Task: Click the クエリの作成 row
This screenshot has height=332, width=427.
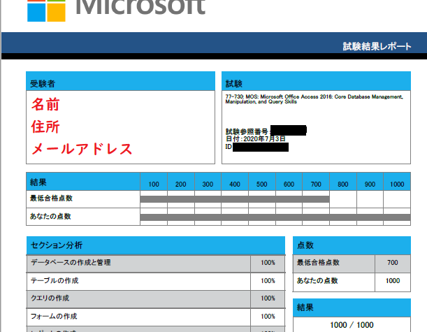Action: click(x=156, y=299)
